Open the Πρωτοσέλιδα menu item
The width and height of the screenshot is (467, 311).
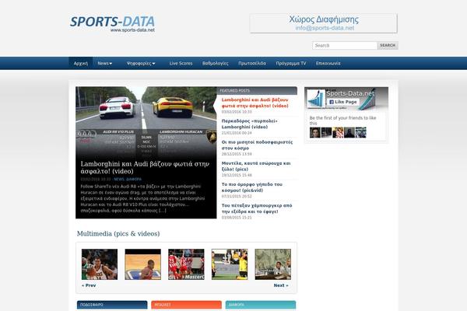pos(252,64)
